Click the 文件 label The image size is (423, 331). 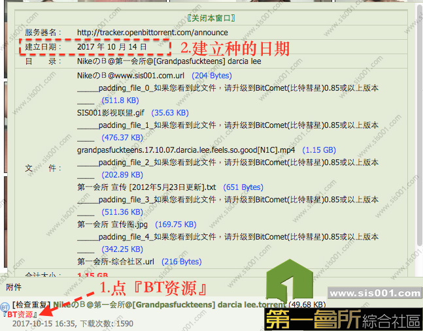pos(42,168)
